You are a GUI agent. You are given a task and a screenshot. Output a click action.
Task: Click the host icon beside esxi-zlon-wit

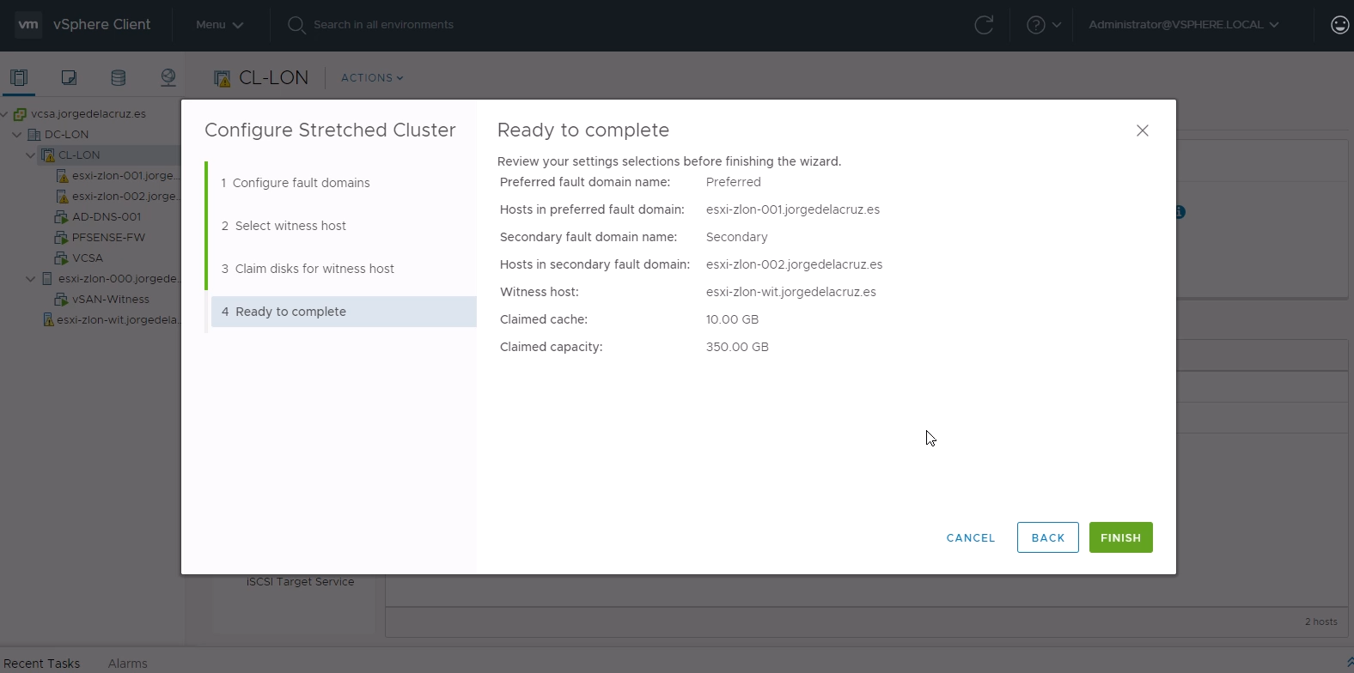(x=48, y=319)
